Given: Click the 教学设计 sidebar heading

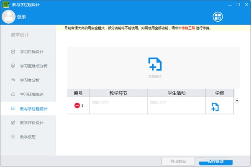Looking at the screenshot, I should tap(20, 35).
